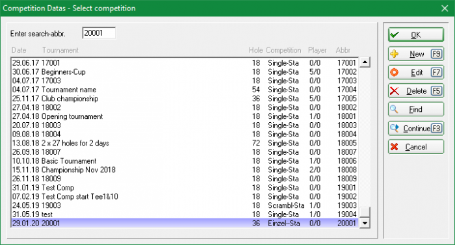
Task: Select the Opening tournament entry
Action: point(185,116)
